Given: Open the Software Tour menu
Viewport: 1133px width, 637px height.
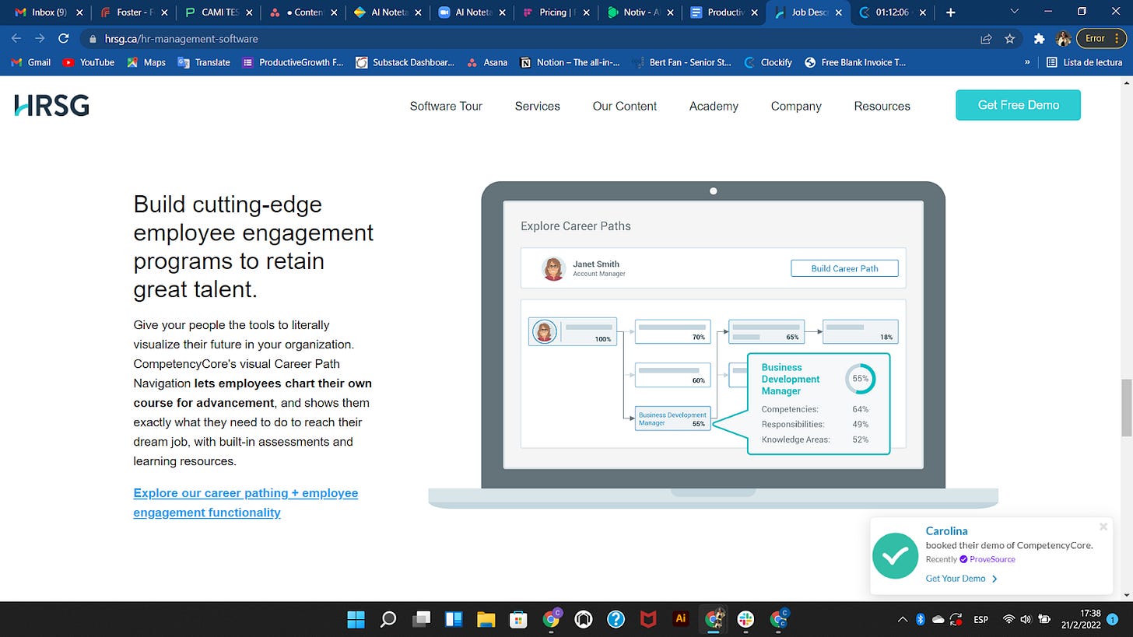Looking at the screenshot, I should (446, 106).
